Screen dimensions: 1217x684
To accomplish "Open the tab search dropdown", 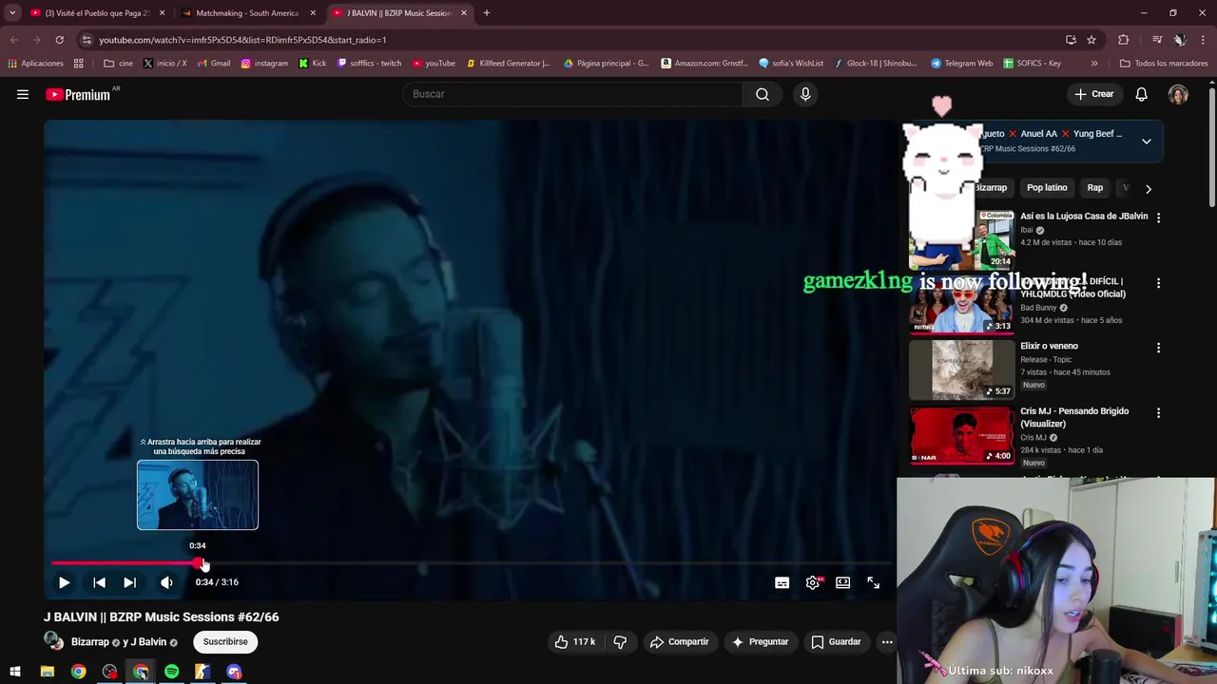I will point(12,13).
